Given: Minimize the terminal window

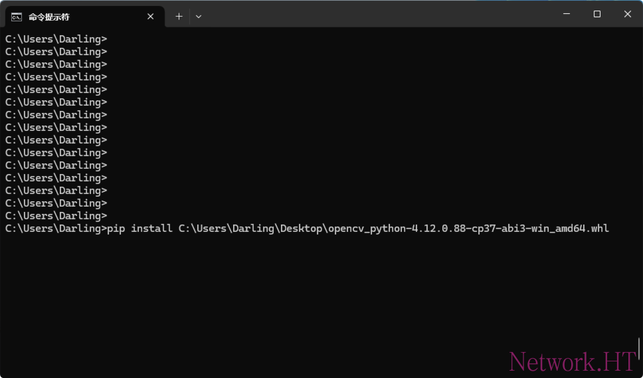Looking at the screenshot, I should tap(567, 14).
